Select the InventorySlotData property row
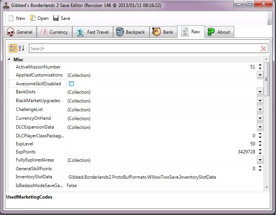 [x=136, y=177]
